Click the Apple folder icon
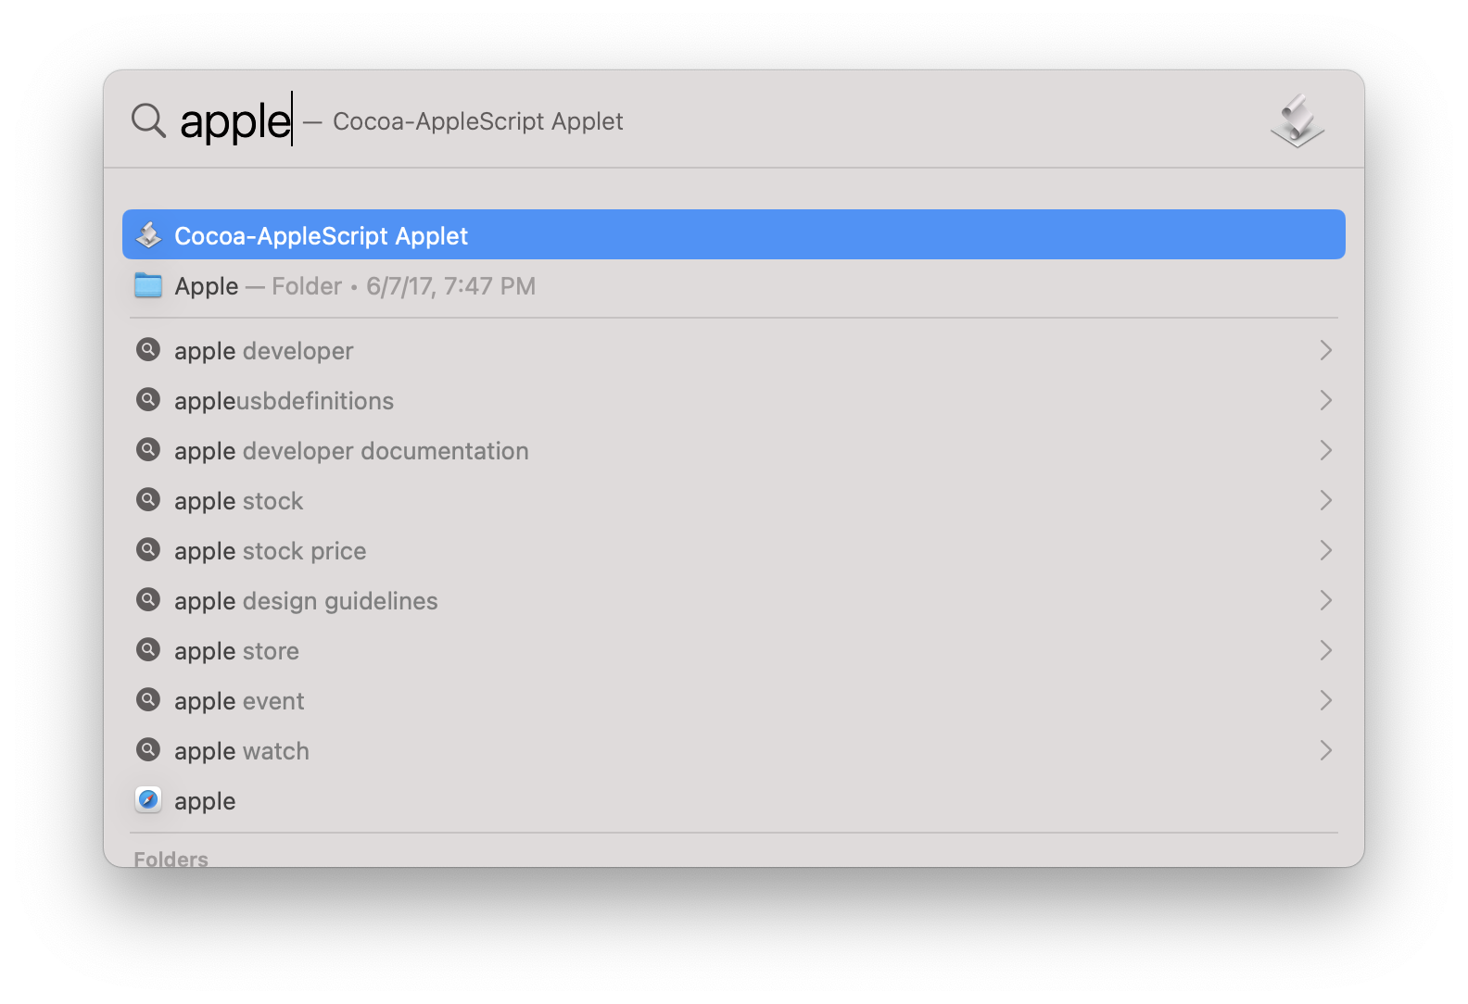The height and width of the screenshot is (1004, 1468). pyautogui.click(x=148, y=285)
